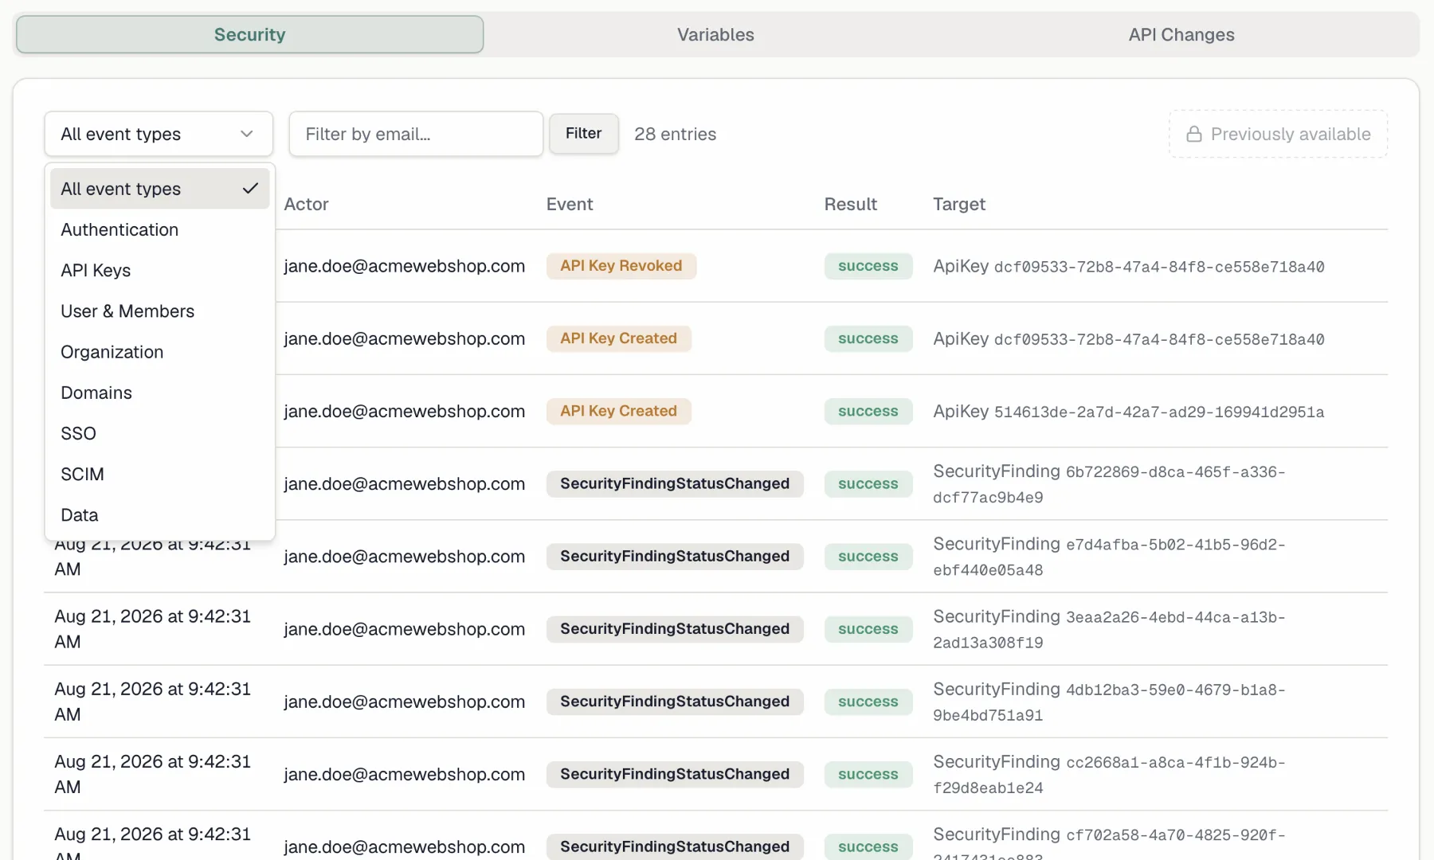Click the Filter button
This screenshot has height=860, width=1434.
coord(583,133)
